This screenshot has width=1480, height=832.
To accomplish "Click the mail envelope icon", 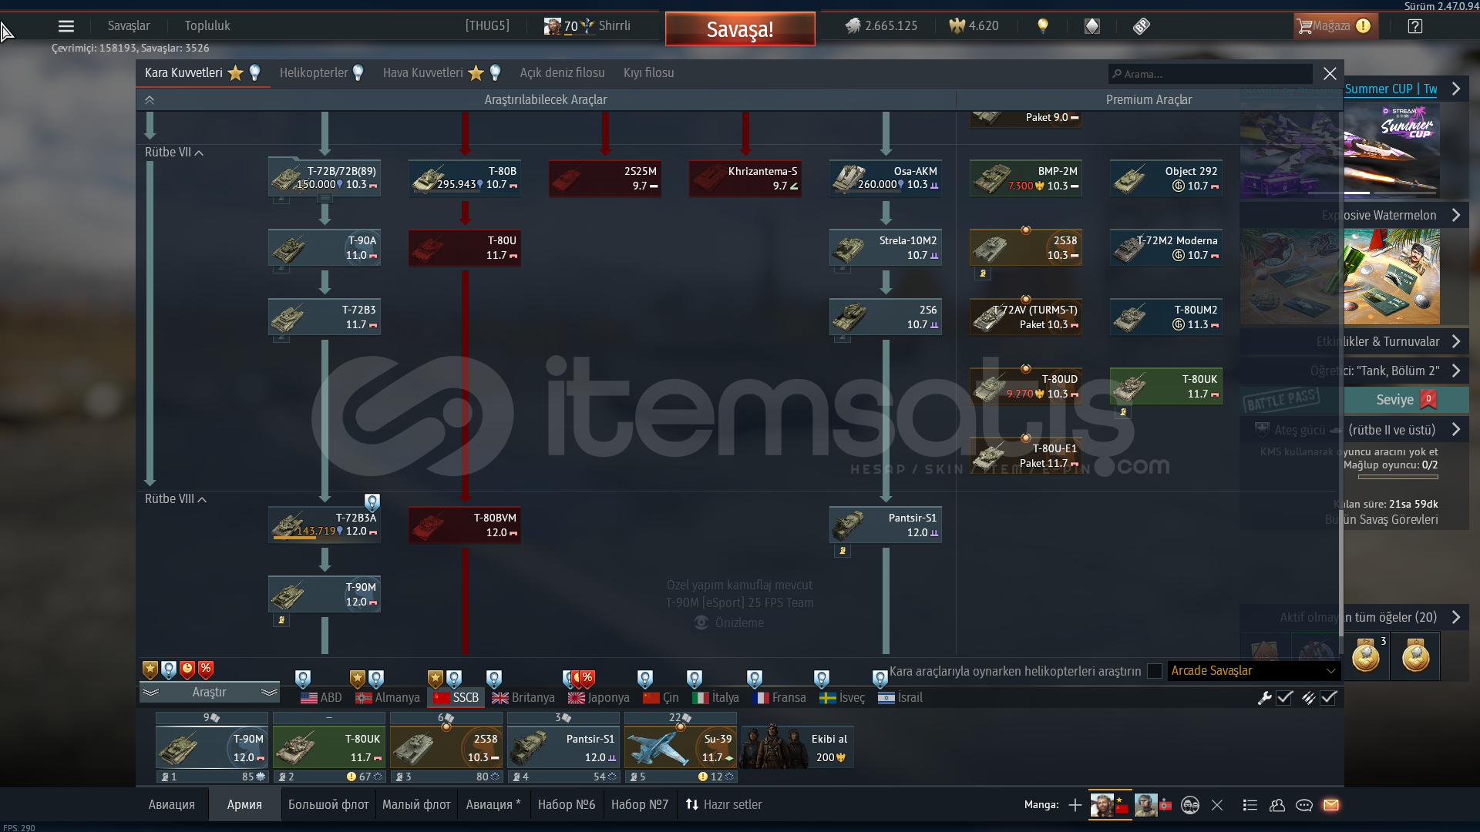I will pyautogui.click(x=1331, y=805).
